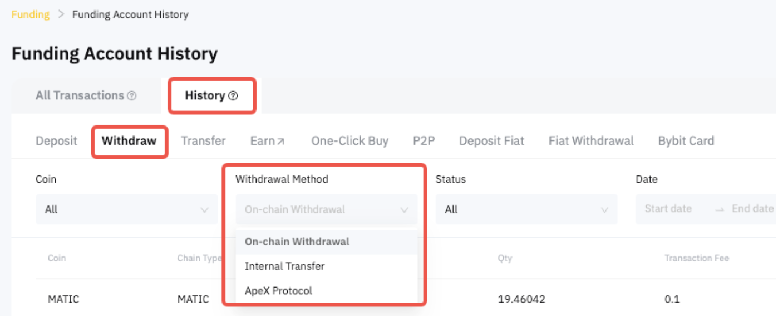Screen dimensions: 778x327
Task: Open the P2P tab
Action: [x=424, y=141]
